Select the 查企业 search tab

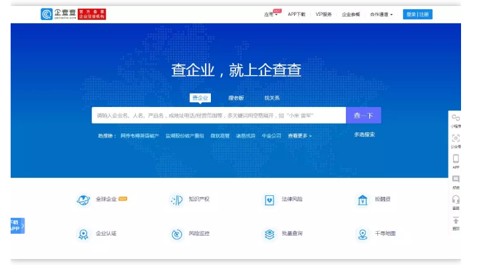[200, 98]
